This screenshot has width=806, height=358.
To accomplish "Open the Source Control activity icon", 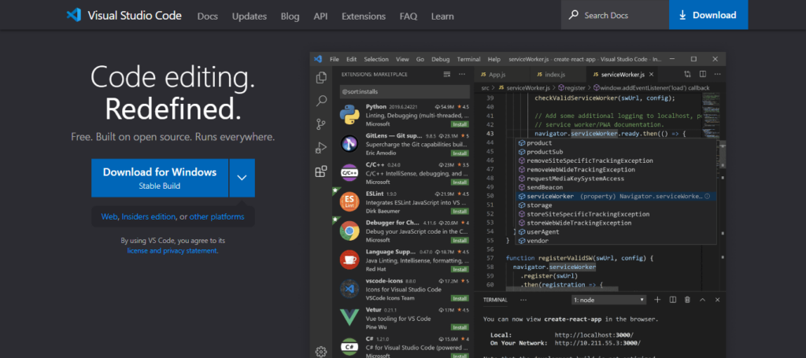I will coord(321,124).
